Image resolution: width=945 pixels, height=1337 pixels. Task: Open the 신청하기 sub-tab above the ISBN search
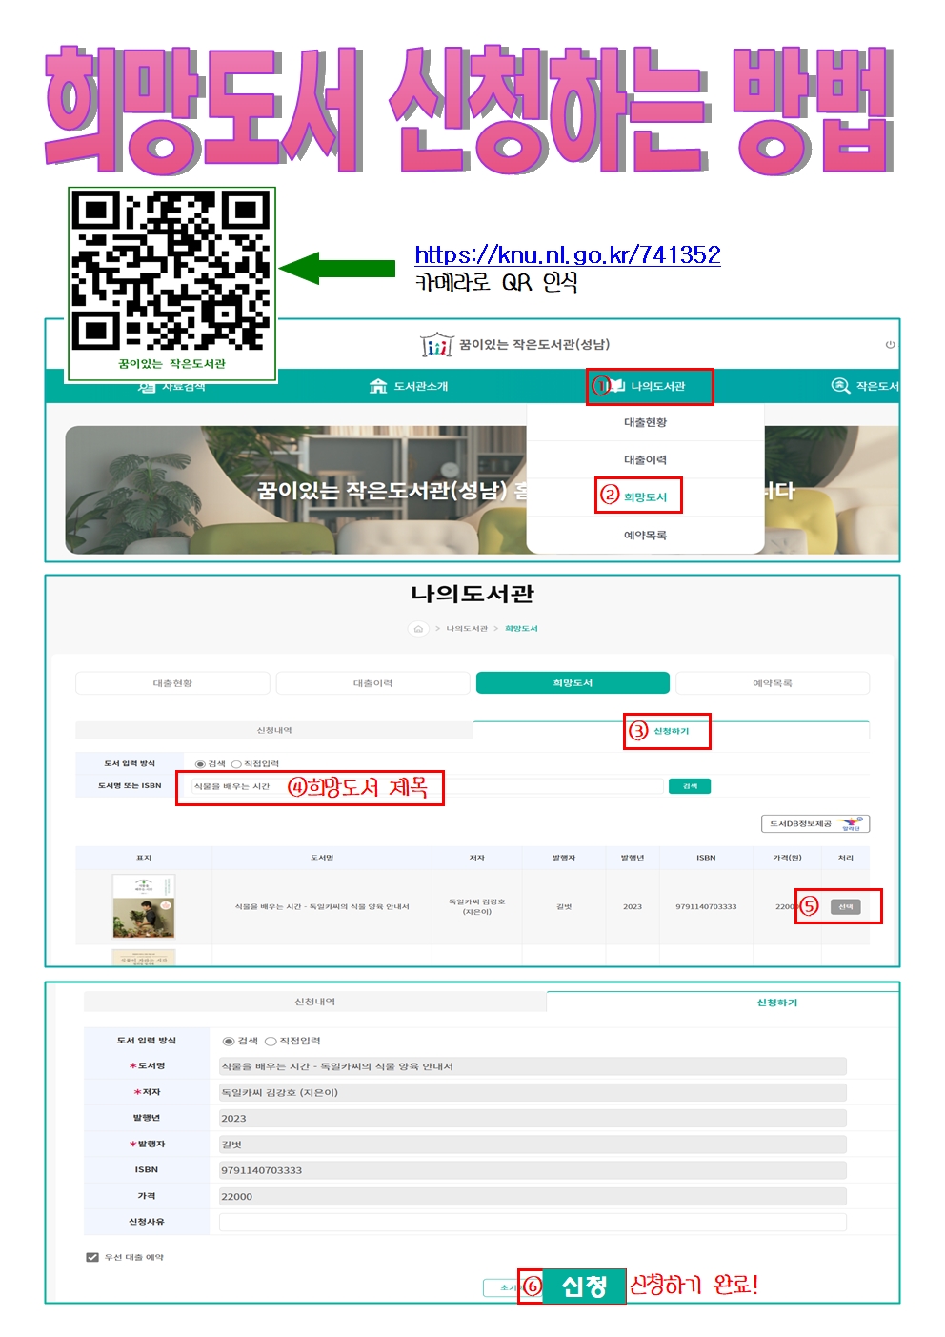coord(671,731)
